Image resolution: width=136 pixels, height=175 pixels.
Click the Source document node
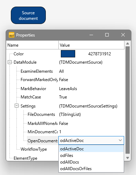28,15
